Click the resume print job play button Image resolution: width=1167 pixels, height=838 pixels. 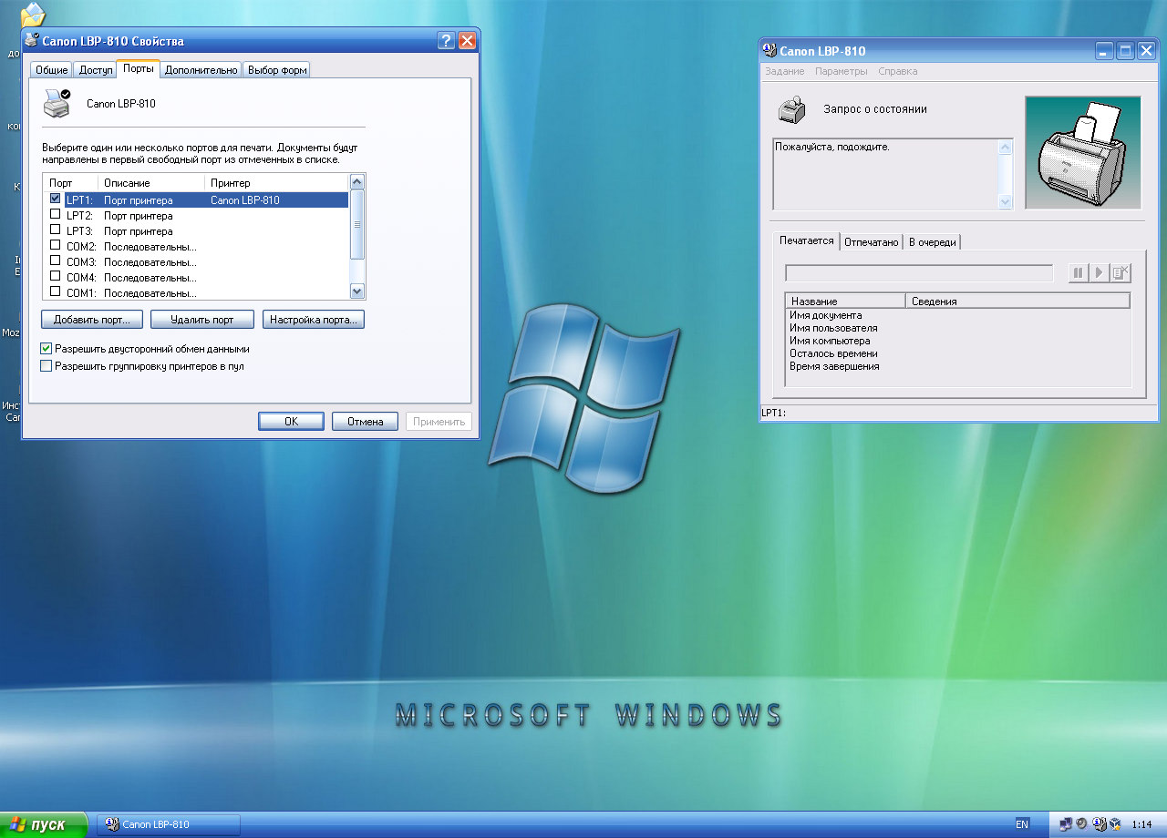[x=1100, y=272]
